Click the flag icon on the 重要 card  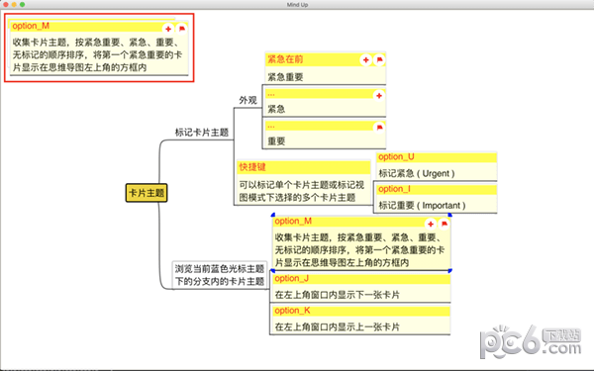click(379, 128)
